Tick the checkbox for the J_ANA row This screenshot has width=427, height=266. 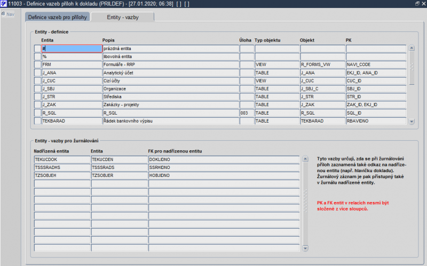pyautogui.click(x=37, y=72)
